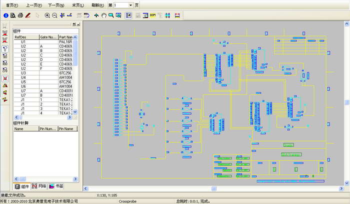Click the BOM toolbar icon
350x204 pixels.
[153, 15]
